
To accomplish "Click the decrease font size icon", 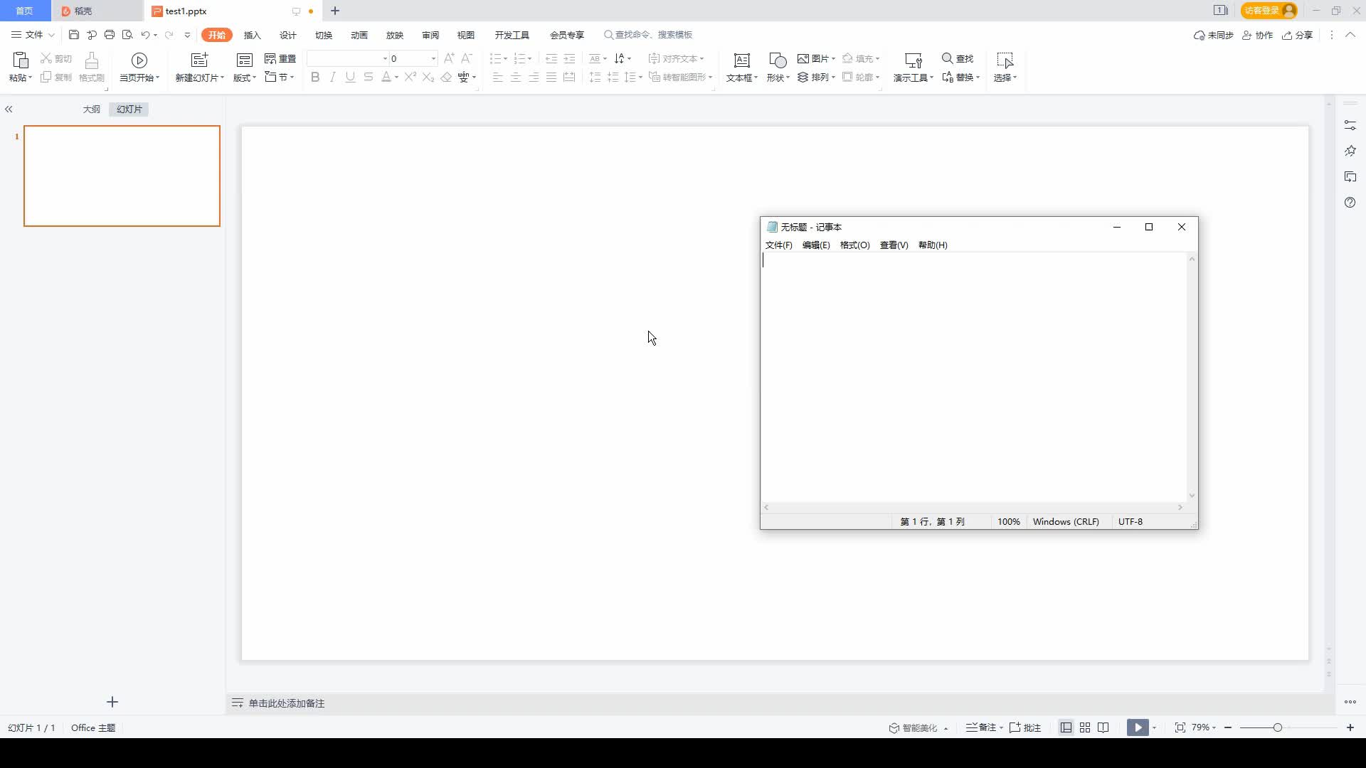I will click(x=467, y=58).
